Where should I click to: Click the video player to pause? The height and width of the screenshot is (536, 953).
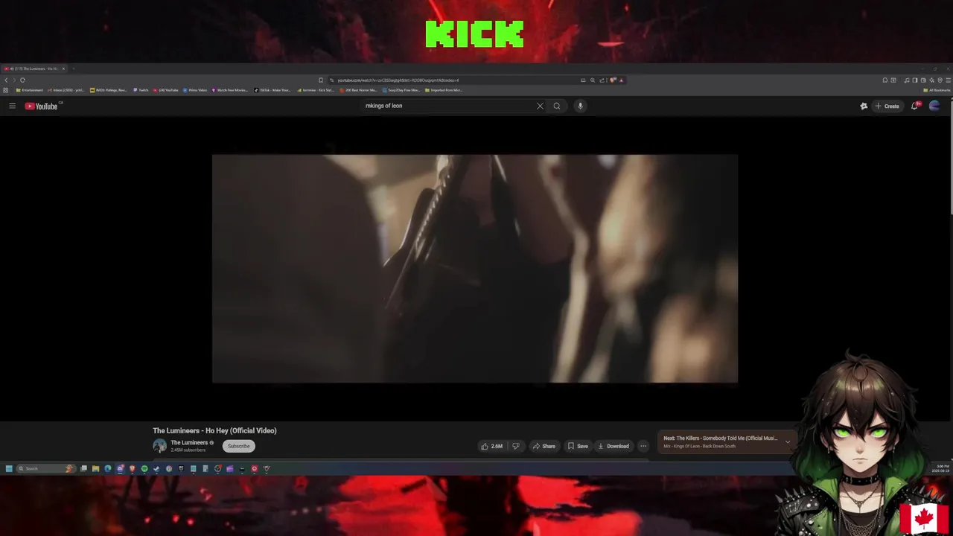[x=475, y=269]
